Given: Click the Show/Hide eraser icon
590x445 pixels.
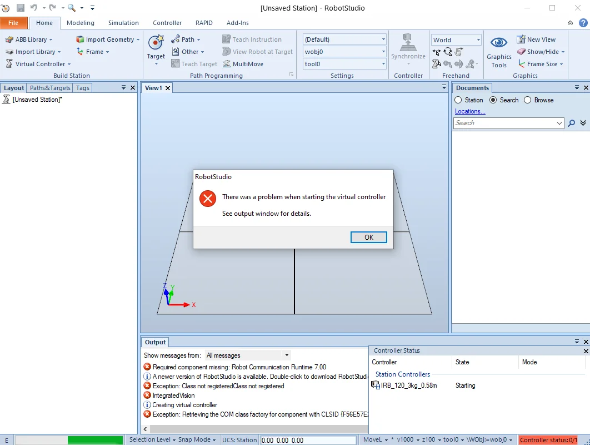Looking at the screenshot, I should point(521,52).
